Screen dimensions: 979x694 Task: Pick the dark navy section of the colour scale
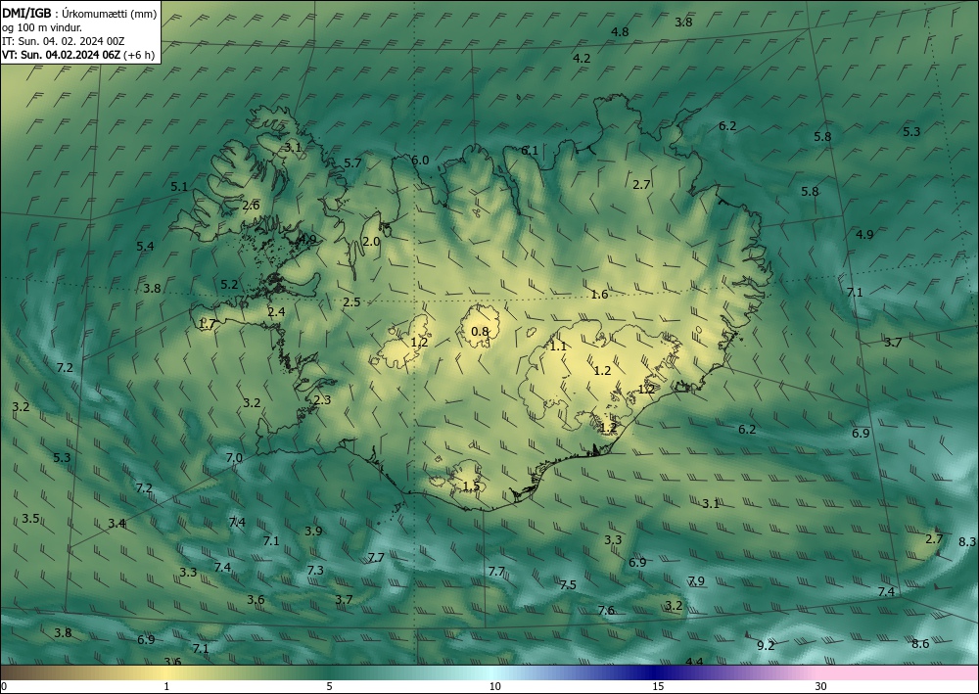pyautogui.click(x=656, y=672)
